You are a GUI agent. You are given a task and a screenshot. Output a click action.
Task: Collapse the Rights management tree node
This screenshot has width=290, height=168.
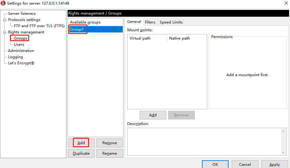pos(5,32)
